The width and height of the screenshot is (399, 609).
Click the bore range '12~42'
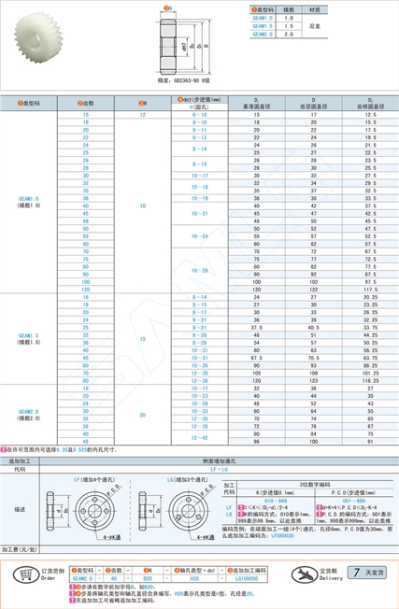point(199,438)
